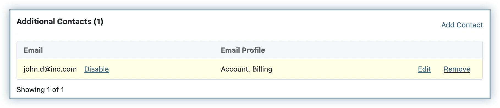This screenshot has height=108, width=500.
Task: Click the Add Contact link
Action: (462, 25)
